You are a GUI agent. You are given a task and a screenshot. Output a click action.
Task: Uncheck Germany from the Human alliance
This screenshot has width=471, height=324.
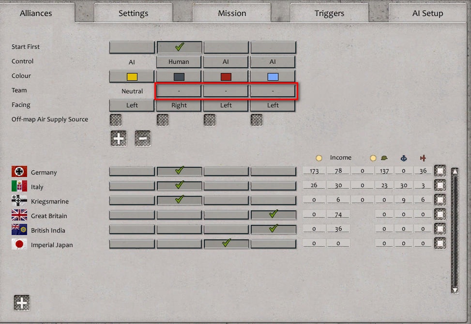pos(179,171)
